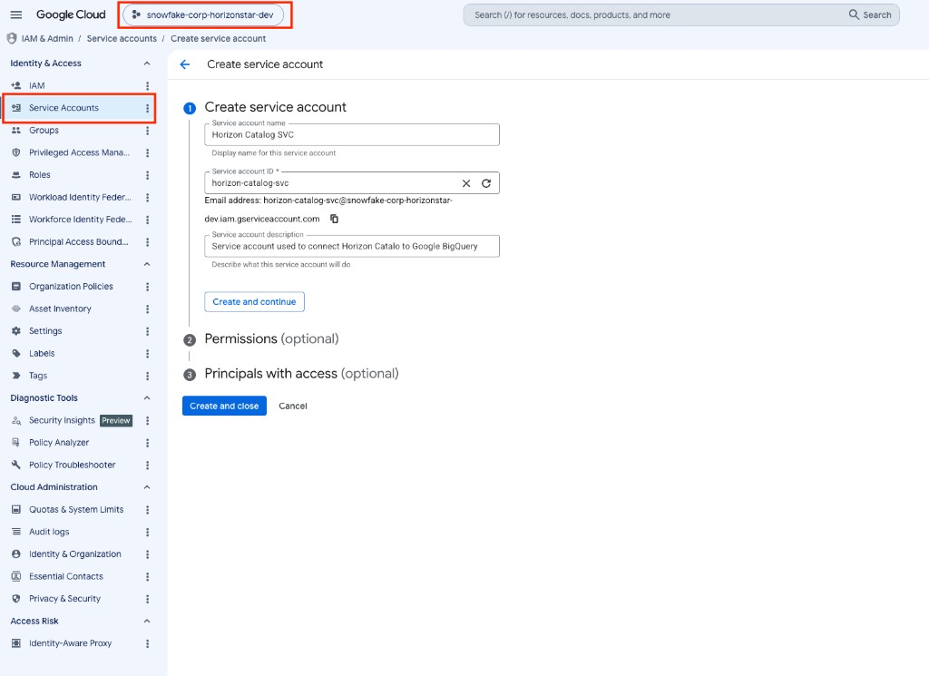929x676 pixels.
Task: Click the Labels tag icon
Action: (16, 353)
